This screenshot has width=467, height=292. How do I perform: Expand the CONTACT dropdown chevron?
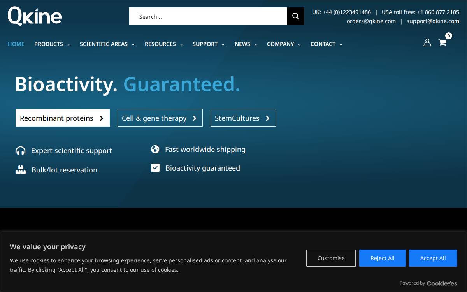coord(341,44)
